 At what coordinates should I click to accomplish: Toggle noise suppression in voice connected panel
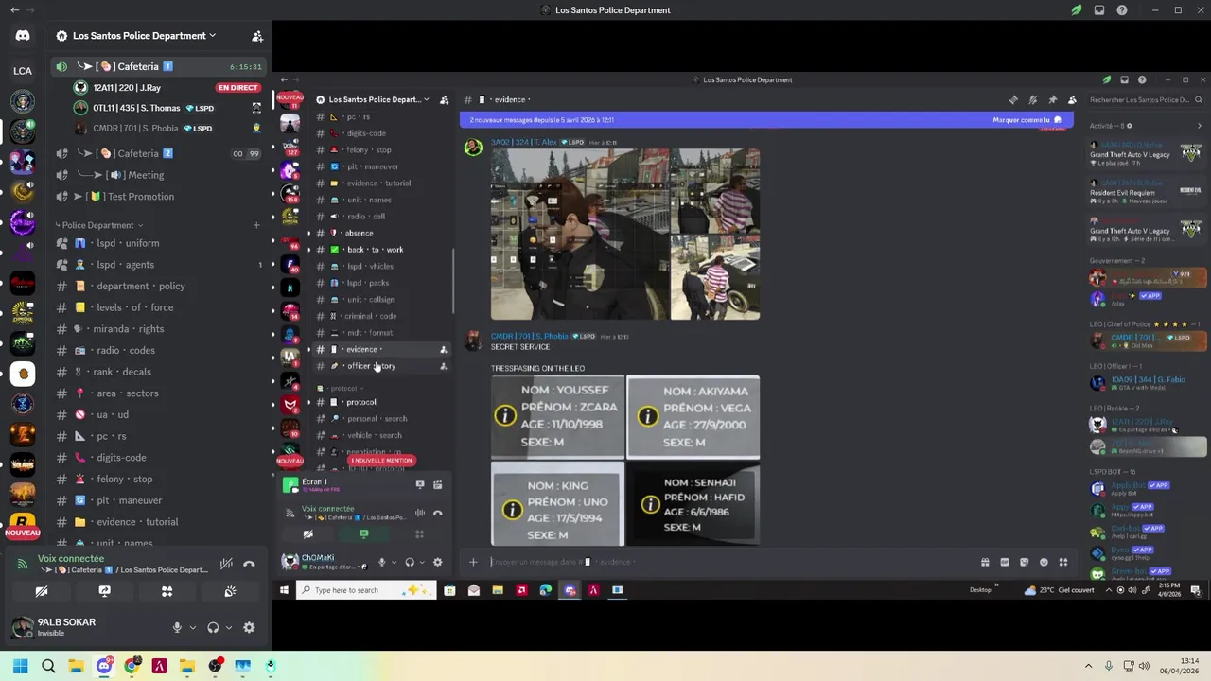pyautogui.click(x=226, y=564)
